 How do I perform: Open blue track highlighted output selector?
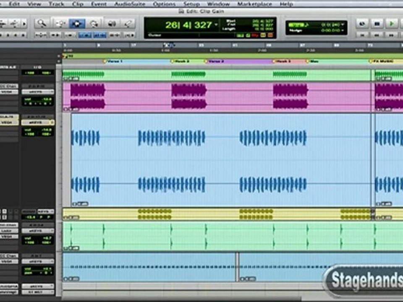(37, 122)
